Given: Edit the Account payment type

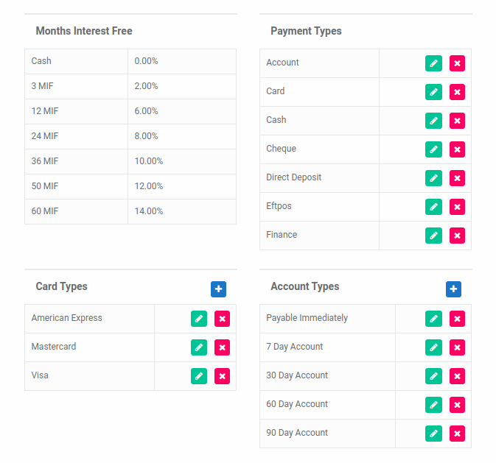Looking at the screenshot, I should pos(433,63).
